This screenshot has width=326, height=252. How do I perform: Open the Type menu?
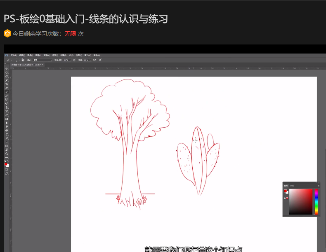point(47,55)
